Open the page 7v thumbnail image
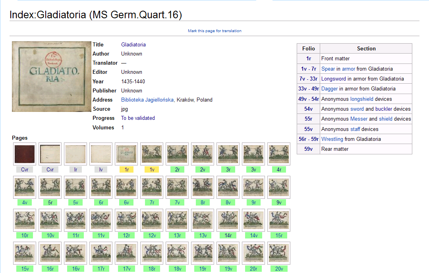Viewport: 429px width, 273px height. [x=177, y=187]
